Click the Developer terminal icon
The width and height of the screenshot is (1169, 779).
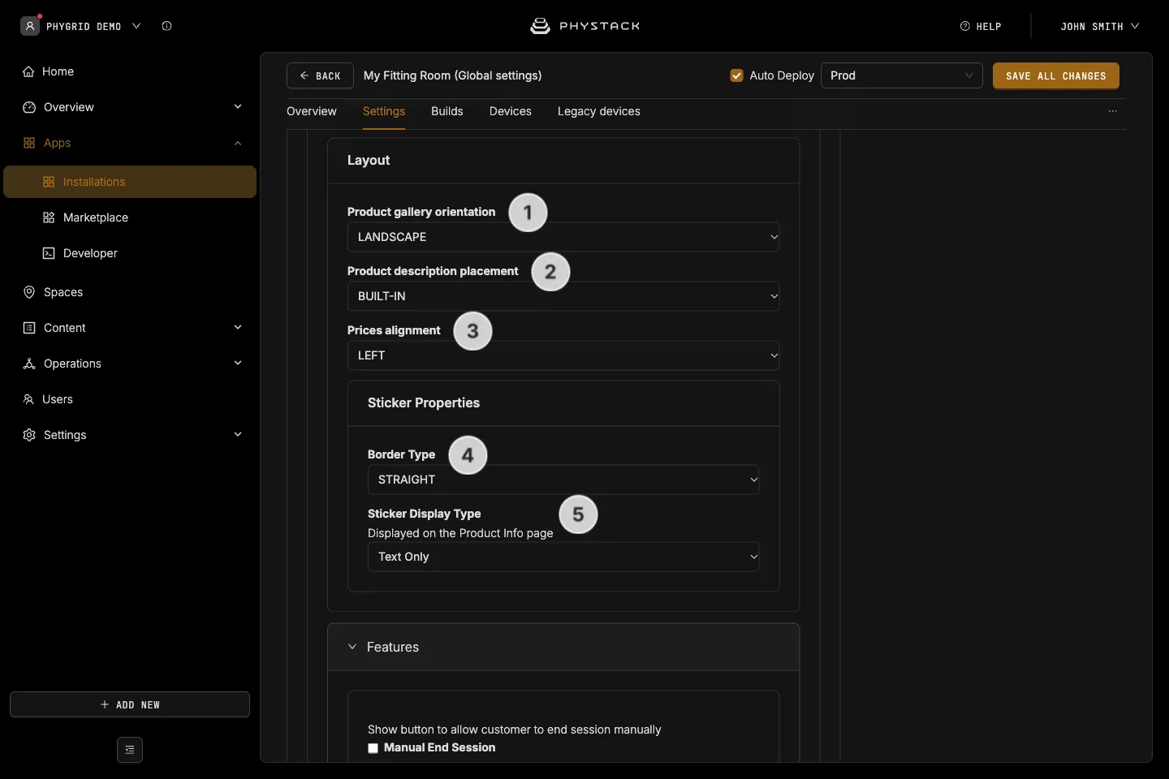49,253
